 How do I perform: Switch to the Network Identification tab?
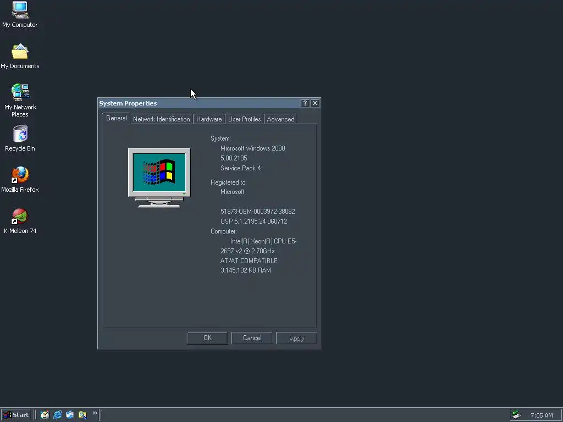click(x=161, y=119)
